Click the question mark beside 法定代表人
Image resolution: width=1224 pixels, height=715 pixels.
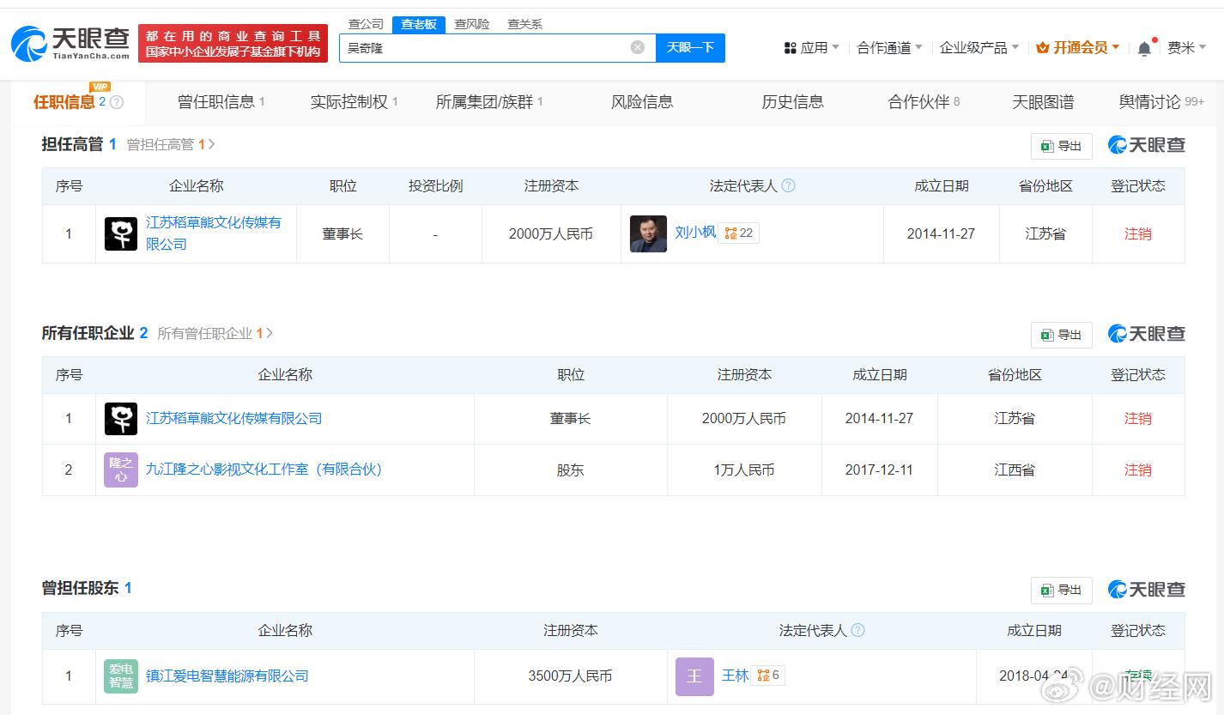(x=789, y=185)
